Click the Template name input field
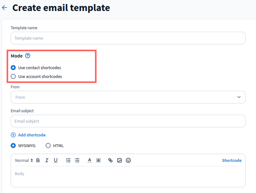The width and height of the screenshot is (256, 193). click(x=128, y=38)
